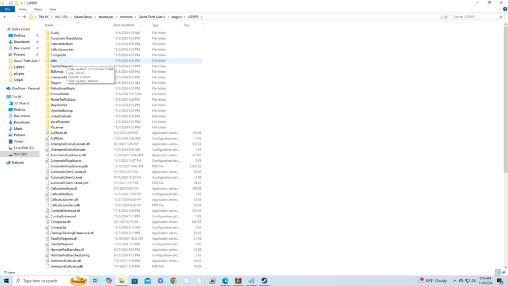
Task: Open the notifications action center
Action: pos(500,281)
